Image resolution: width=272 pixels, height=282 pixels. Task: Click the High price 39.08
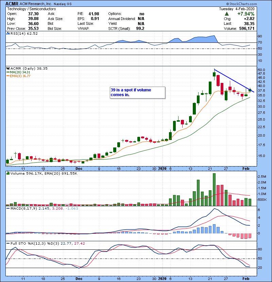pyautogui.click(x=33, y=19)
